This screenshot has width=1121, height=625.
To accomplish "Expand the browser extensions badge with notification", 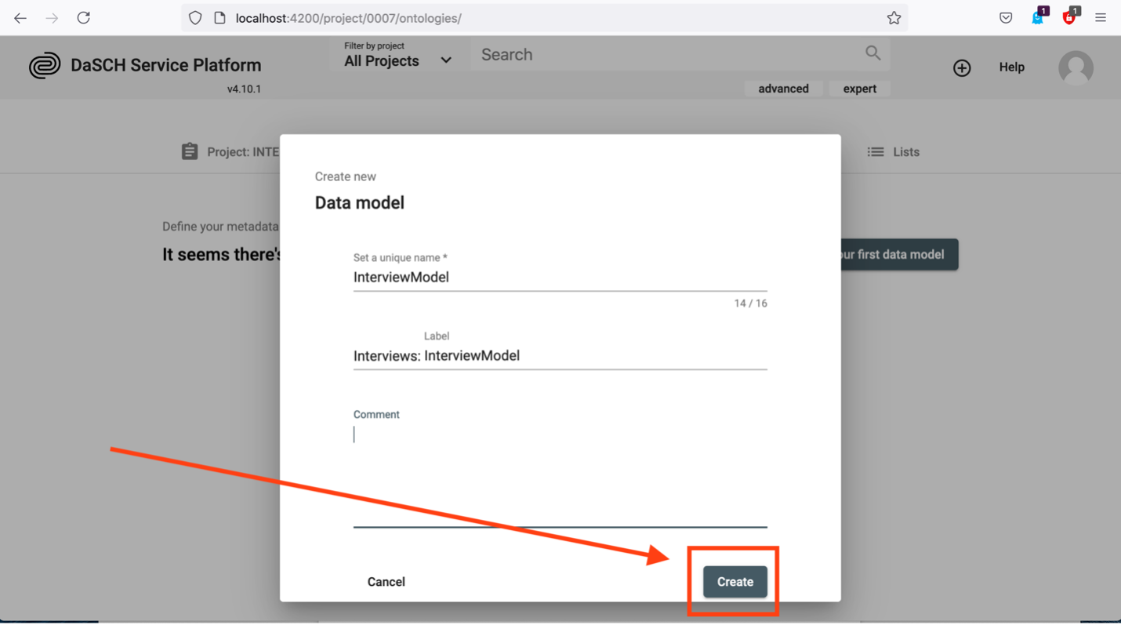I will tap(1036, 17).
